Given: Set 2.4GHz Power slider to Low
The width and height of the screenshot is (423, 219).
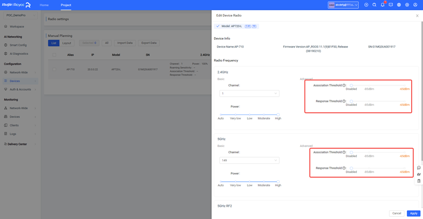Looking at the screenshot, I should (x=249, y=115).
